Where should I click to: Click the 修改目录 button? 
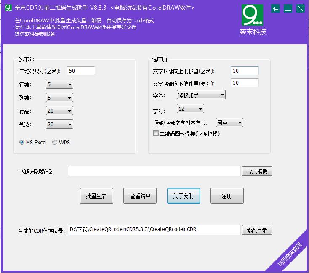257,230
